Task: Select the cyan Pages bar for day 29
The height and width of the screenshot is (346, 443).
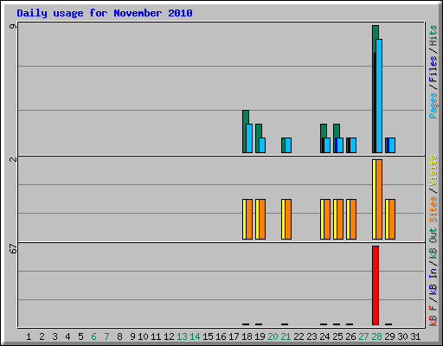Action: click(392, 145)
